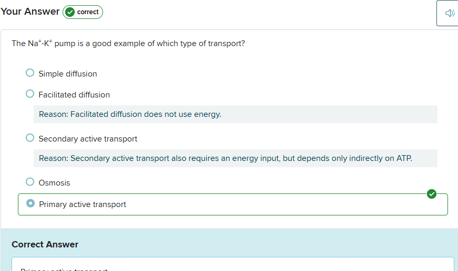Select the Simple diffusion radio button
Viewport: 458px width, 271px height.
coord(30,73)
